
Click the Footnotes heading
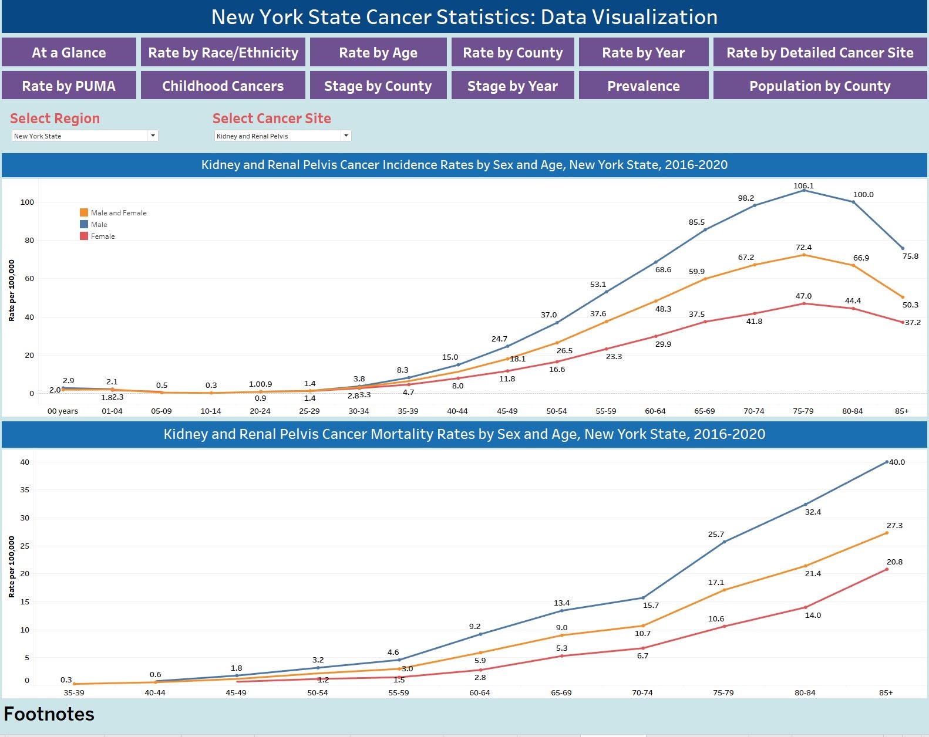pos(49,714)
